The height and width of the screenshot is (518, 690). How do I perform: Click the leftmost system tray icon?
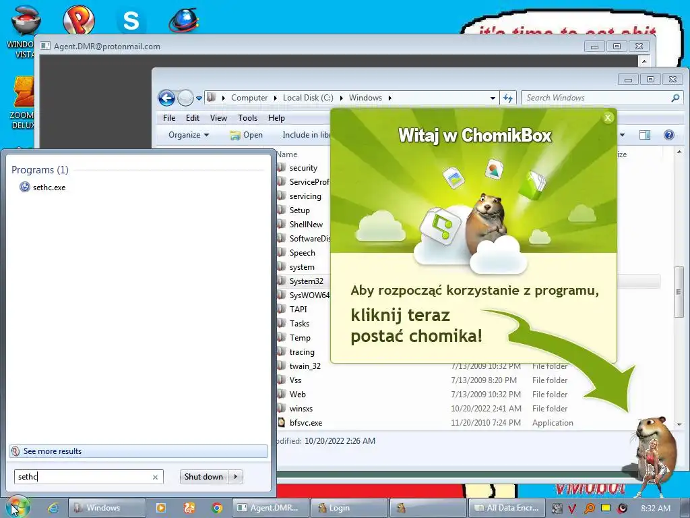point(557,509)
